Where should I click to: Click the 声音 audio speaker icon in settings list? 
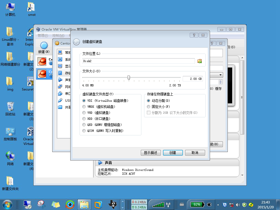tap(60, 80)
